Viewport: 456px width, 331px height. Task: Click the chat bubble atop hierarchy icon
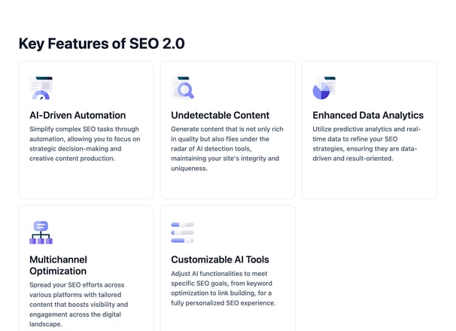pos(41,226)
